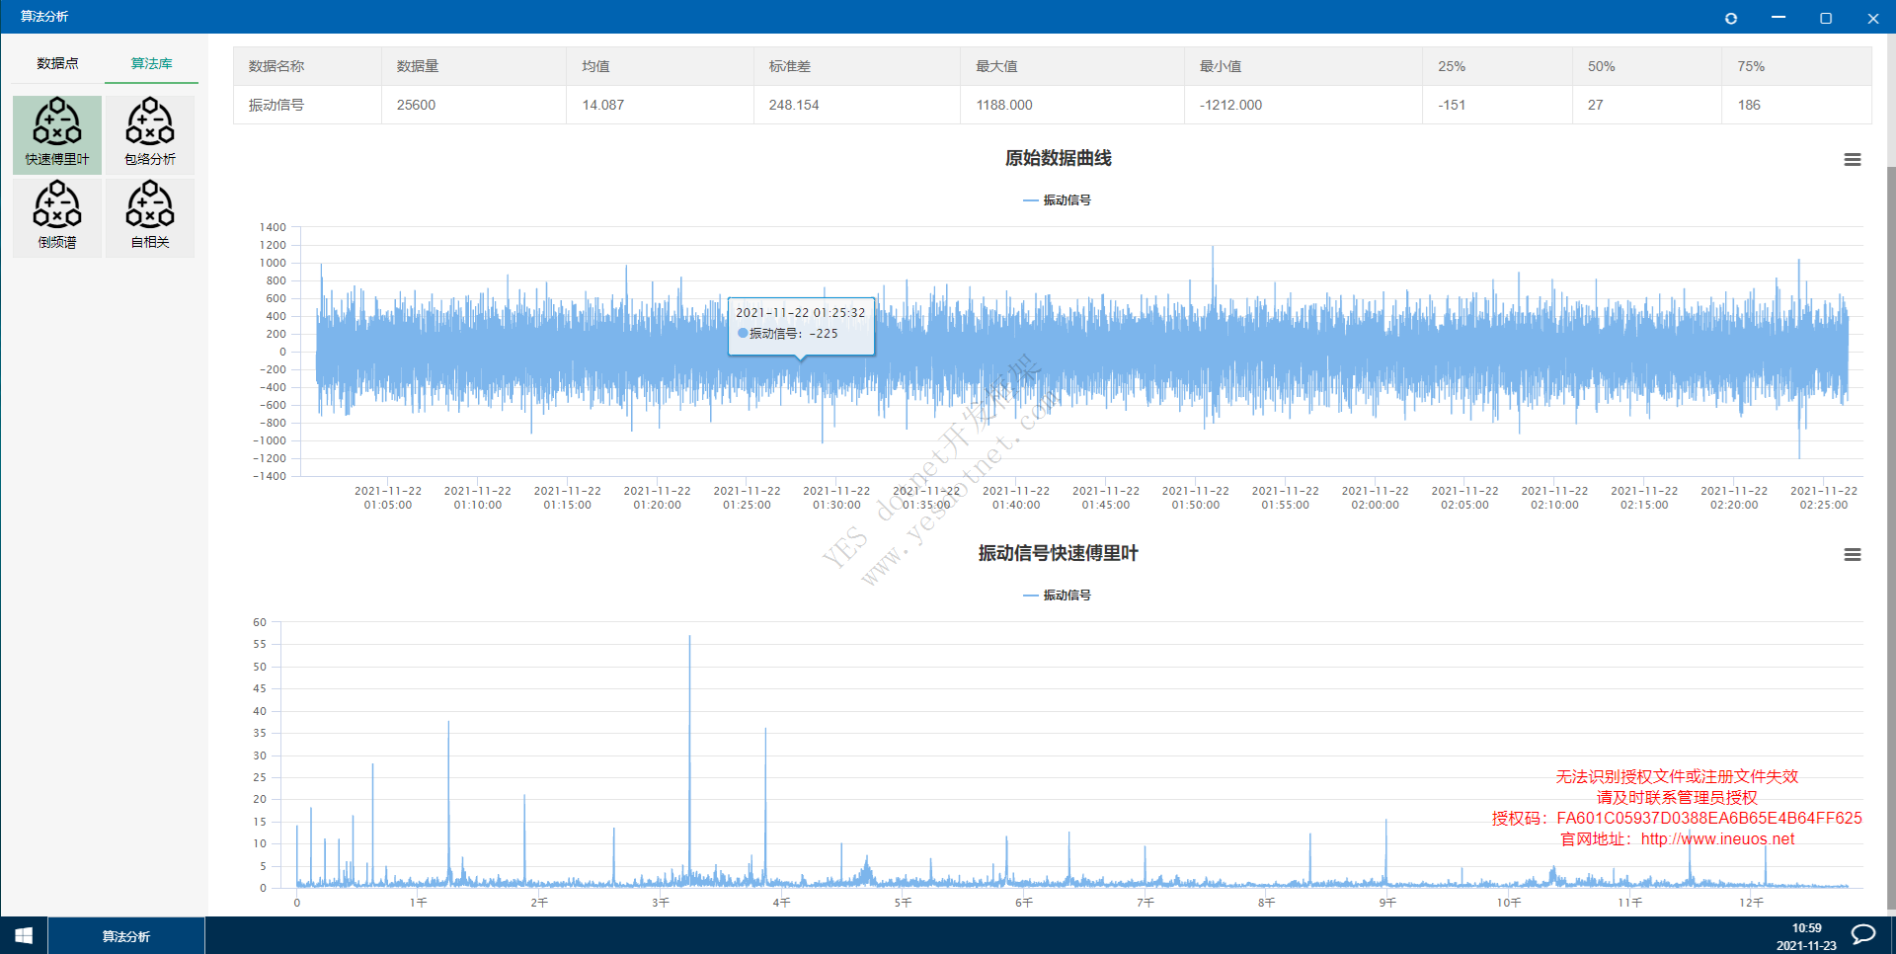Image resolution: width=1896 pixels, height=954 pixels.
Task: Select the 自相关 algorithm icon
Action: [x=150, y=217]
